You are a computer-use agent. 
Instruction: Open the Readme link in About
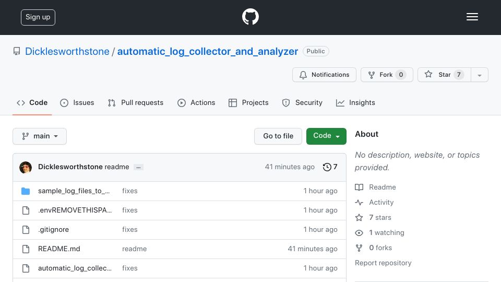tap(376, 187)
